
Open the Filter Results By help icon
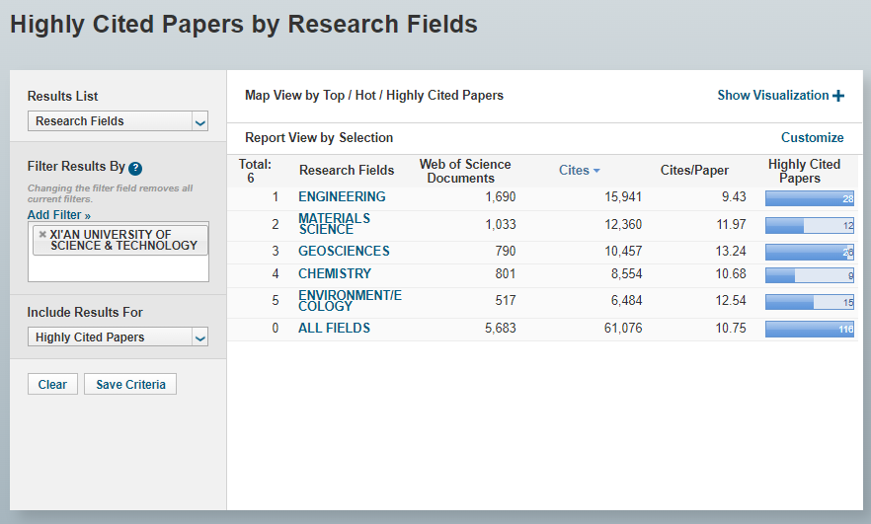(x=135, y=168)
